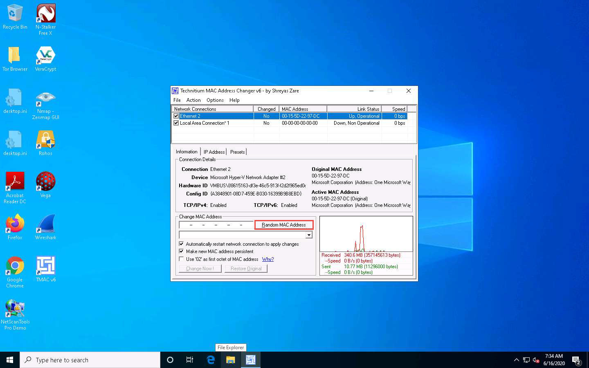The image size is (589, 368).
Task: Switch to the Presets tab
Action: tap(237, 152)
